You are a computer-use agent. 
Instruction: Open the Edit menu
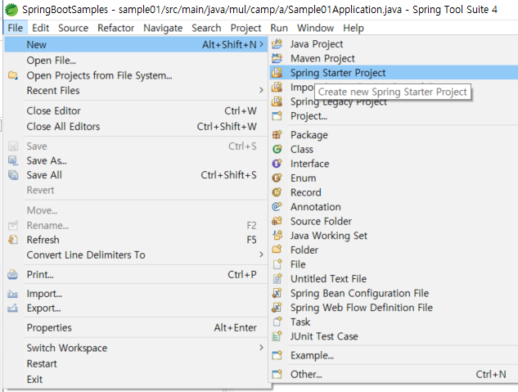coord(40,28)
